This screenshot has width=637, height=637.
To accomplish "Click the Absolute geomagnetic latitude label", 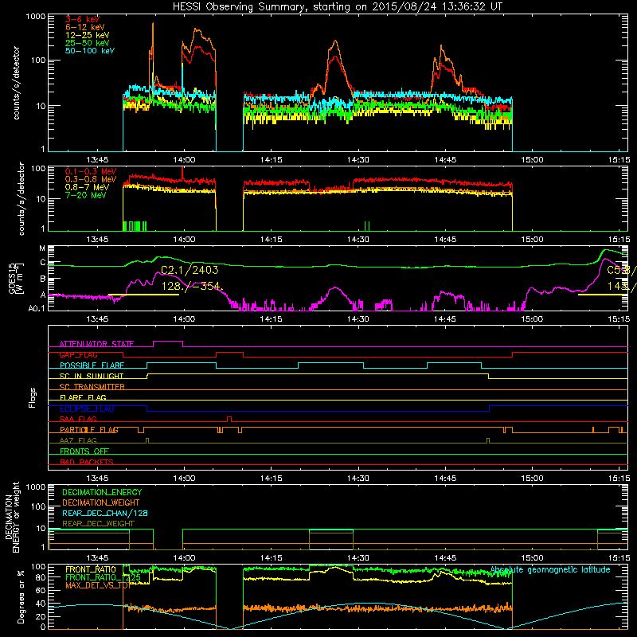I will pyautogui.click(x=550, y=569).
